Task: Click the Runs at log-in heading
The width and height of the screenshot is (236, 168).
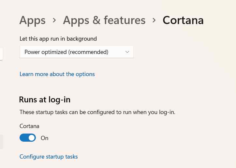Action: click(x=45, y=100)
